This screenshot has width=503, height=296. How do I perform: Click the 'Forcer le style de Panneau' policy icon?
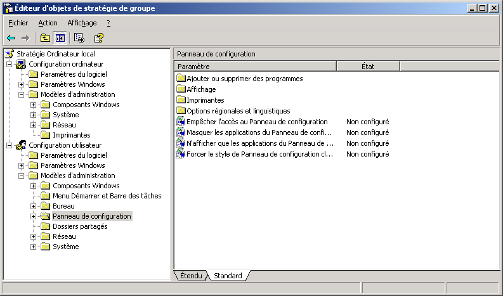pyautogui.click(x=181, y=154)
